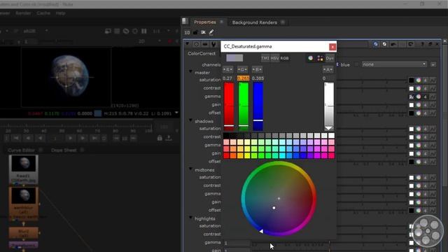The width and height of the screenshot is (448, 252).
Task: Click the viewer pause icon
Action: tap(144, 31)
